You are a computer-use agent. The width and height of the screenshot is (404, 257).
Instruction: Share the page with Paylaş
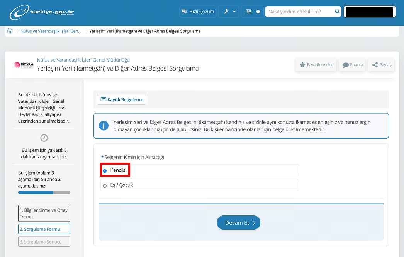point(381,65)
